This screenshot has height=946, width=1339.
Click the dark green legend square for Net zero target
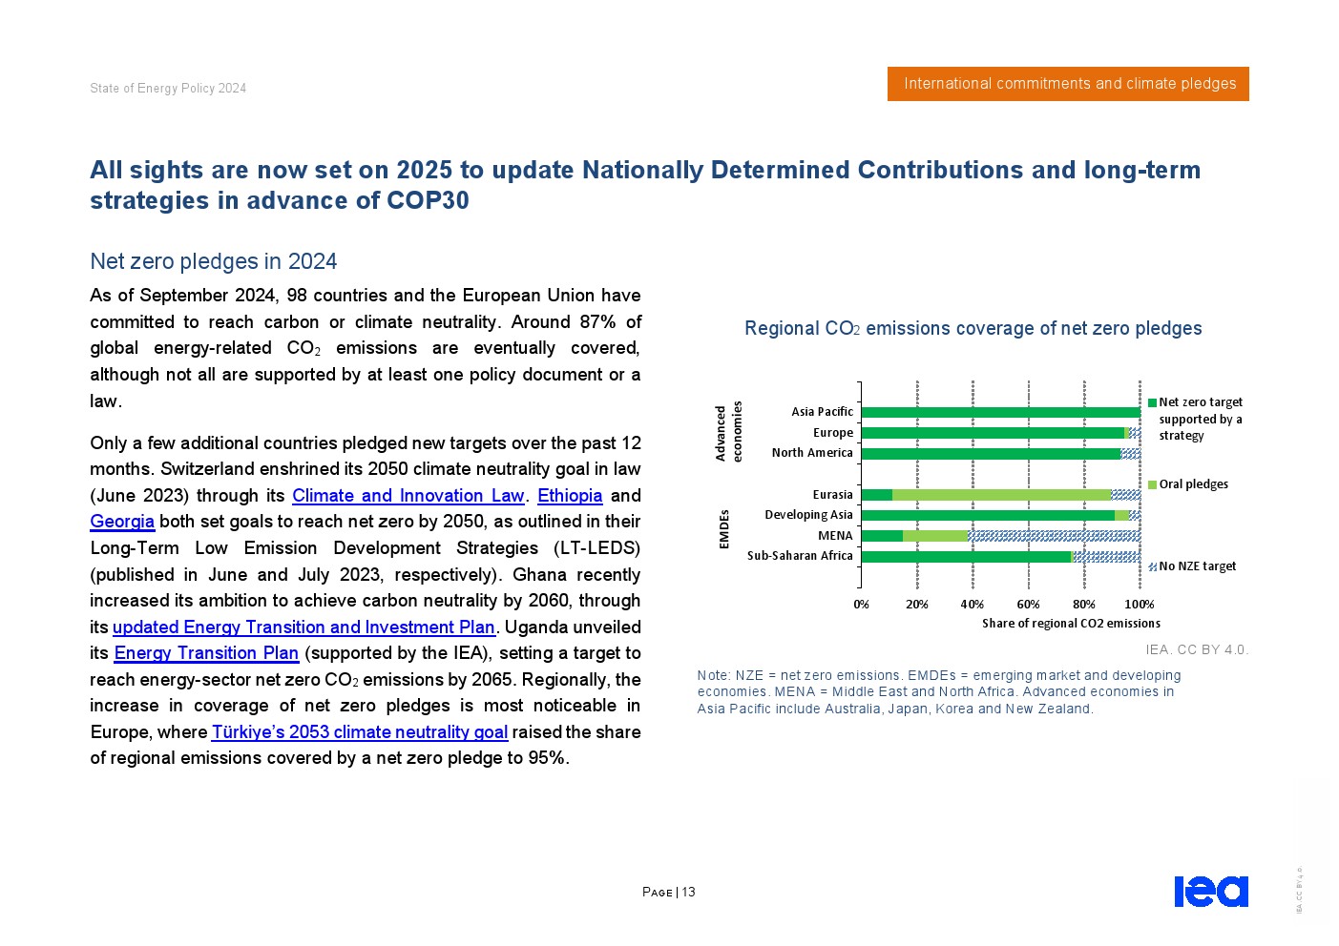[x=1153, y=402]
